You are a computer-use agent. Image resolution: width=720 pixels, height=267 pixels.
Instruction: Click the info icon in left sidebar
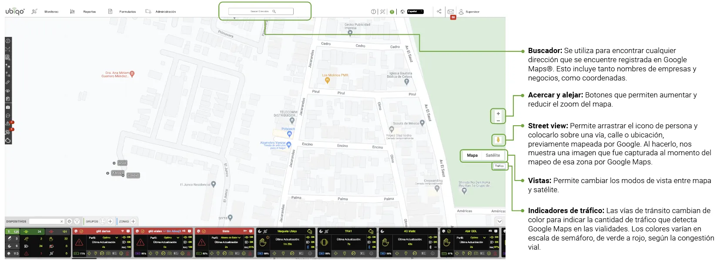pyautogui.click(x=8, y=41)
